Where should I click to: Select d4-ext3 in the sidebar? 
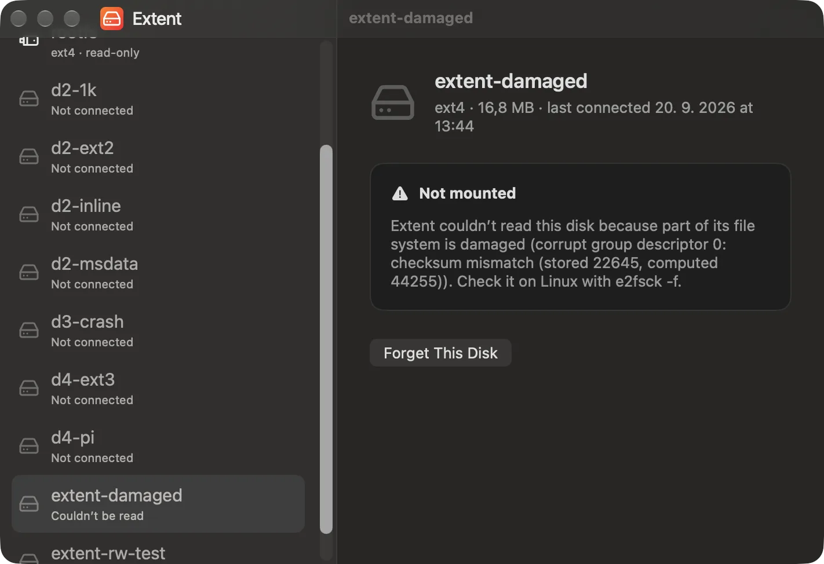(x=158, y=388)
